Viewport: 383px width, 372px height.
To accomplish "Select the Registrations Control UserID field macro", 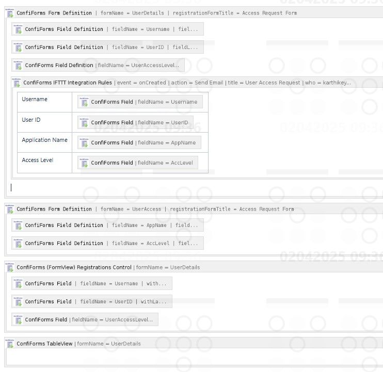I will (92, 301).
